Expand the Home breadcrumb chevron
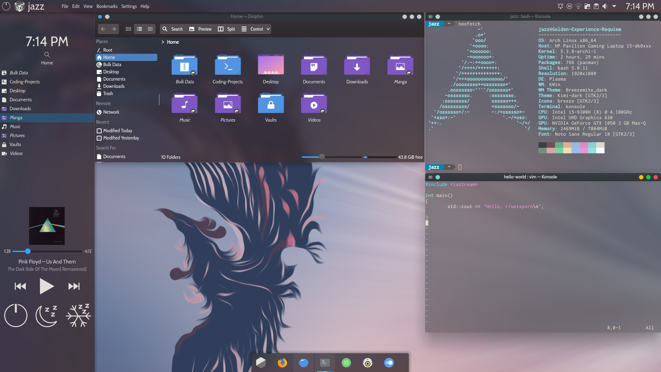The image size is (661, 372). point(163,42)
